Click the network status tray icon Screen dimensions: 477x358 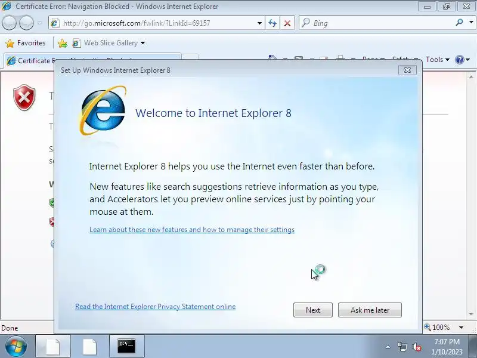coord(402,347)
